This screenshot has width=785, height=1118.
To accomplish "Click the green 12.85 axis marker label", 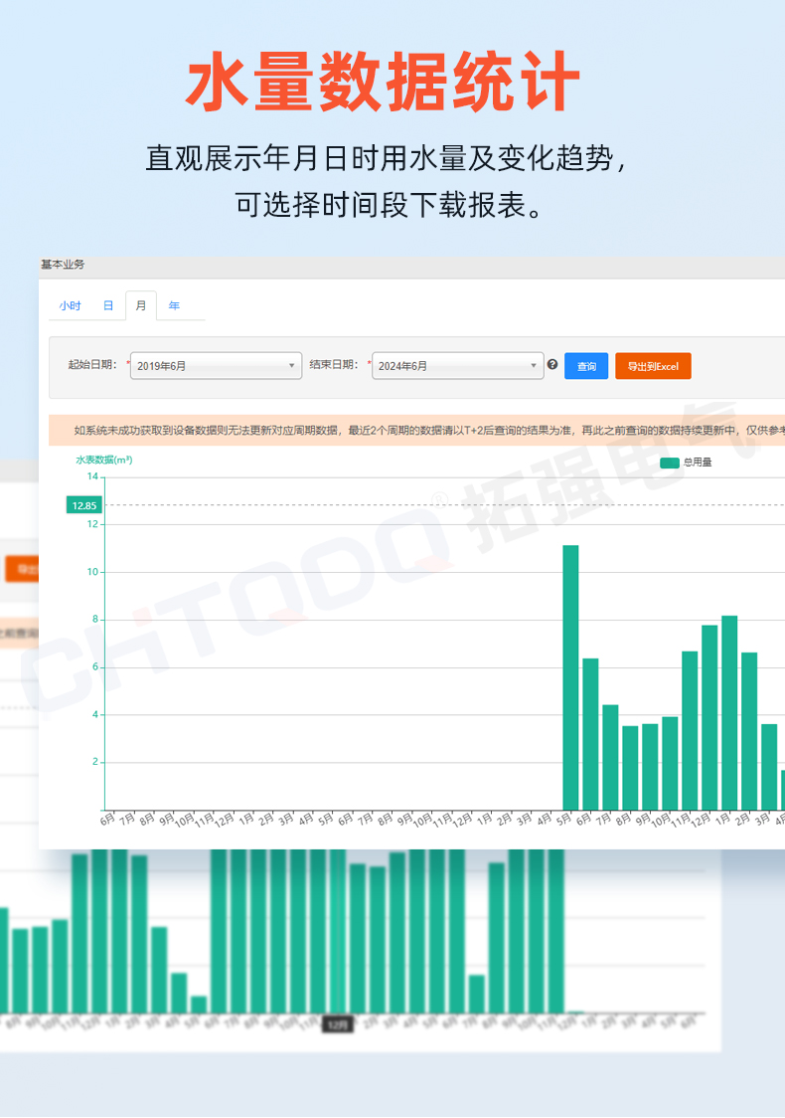I will point(84,505).
